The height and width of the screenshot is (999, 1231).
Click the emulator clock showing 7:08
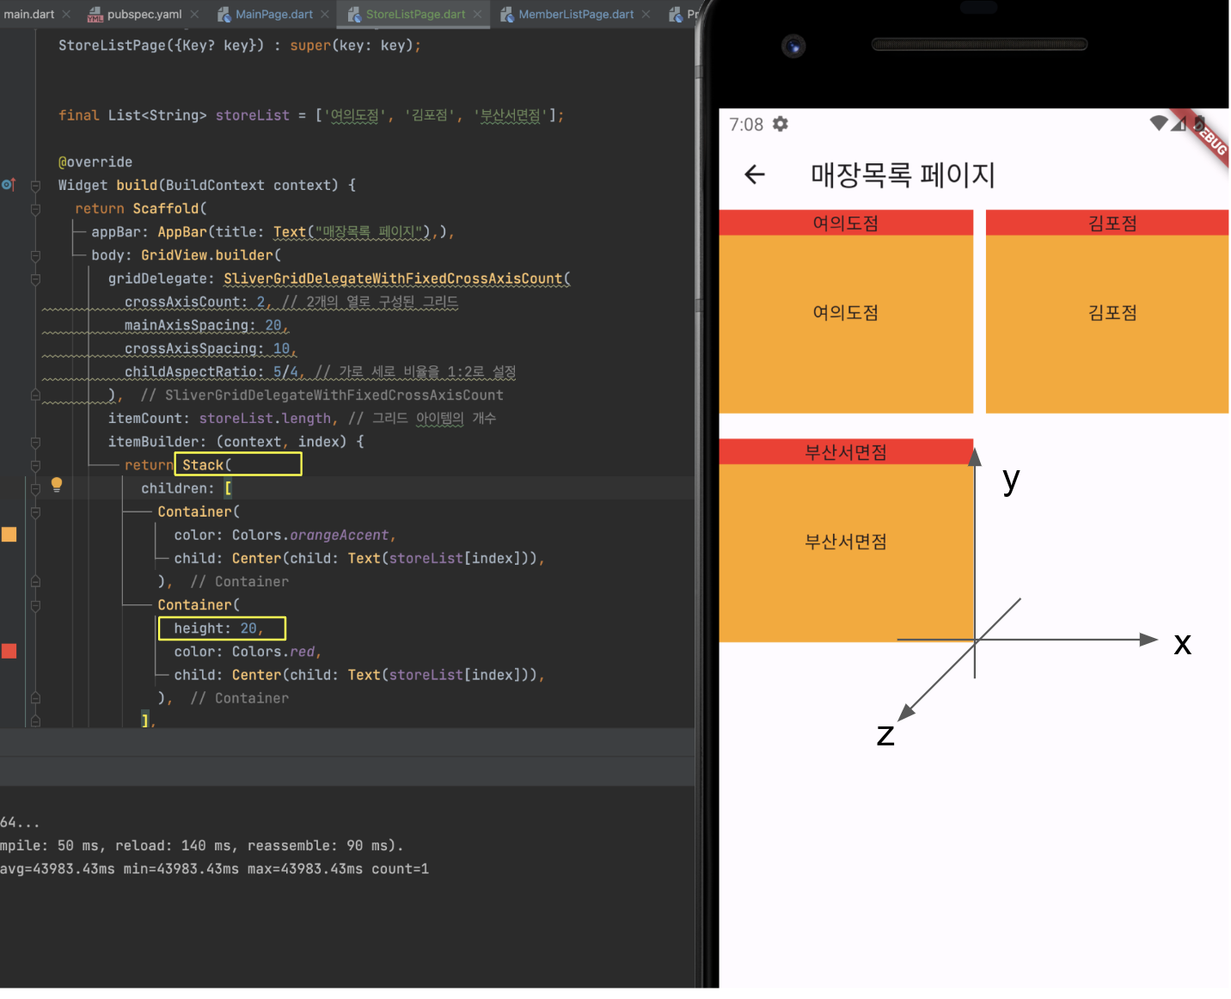pyautogui.click(x=746, y=125)
